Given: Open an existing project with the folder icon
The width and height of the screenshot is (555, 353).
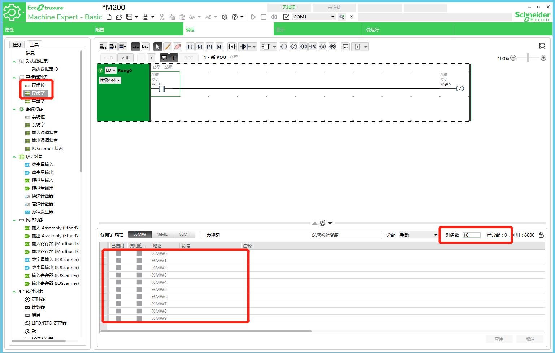Looking at the screenshot, I should click(119, 17).
